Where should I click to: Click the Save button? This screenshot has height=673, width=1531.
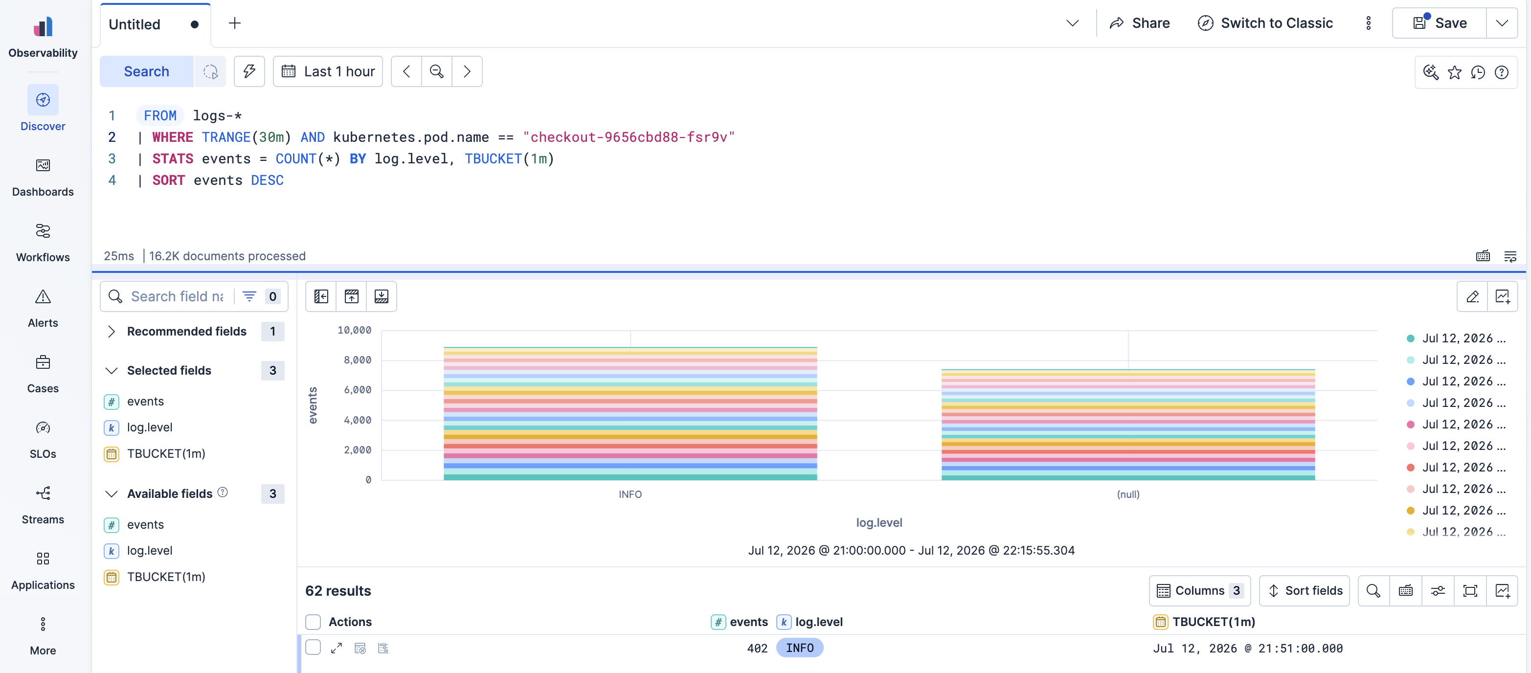1440,23
